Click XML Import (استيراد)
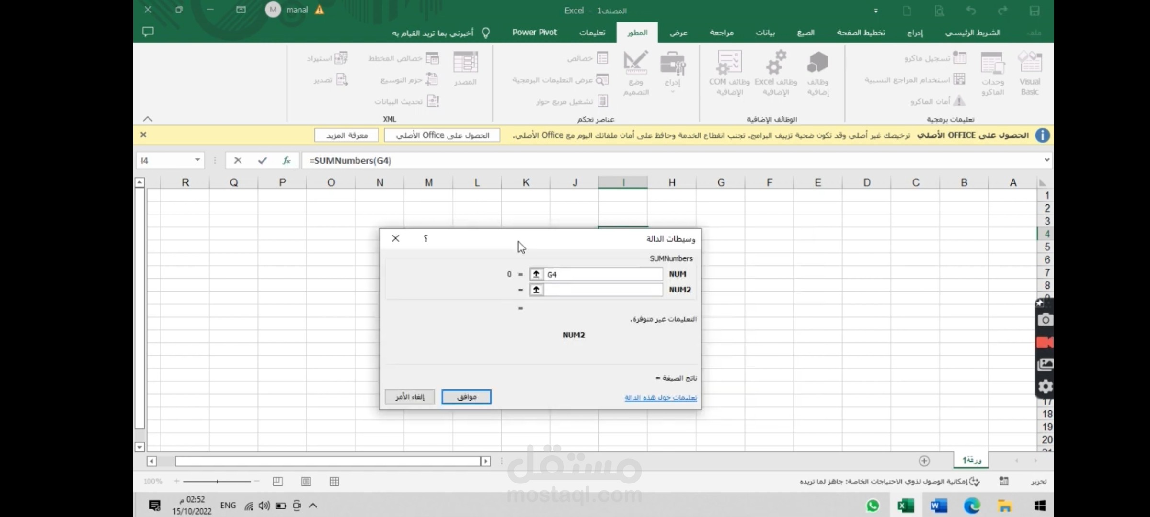The width and height of the screenshot is (1150, 517). pyautogui.click(x=327, y=58)
